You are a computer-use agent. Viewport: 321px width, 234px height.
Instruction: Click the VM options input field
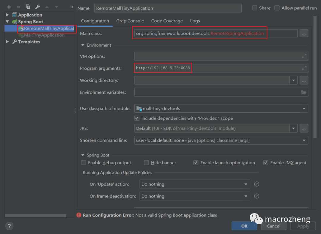(221, 56)
